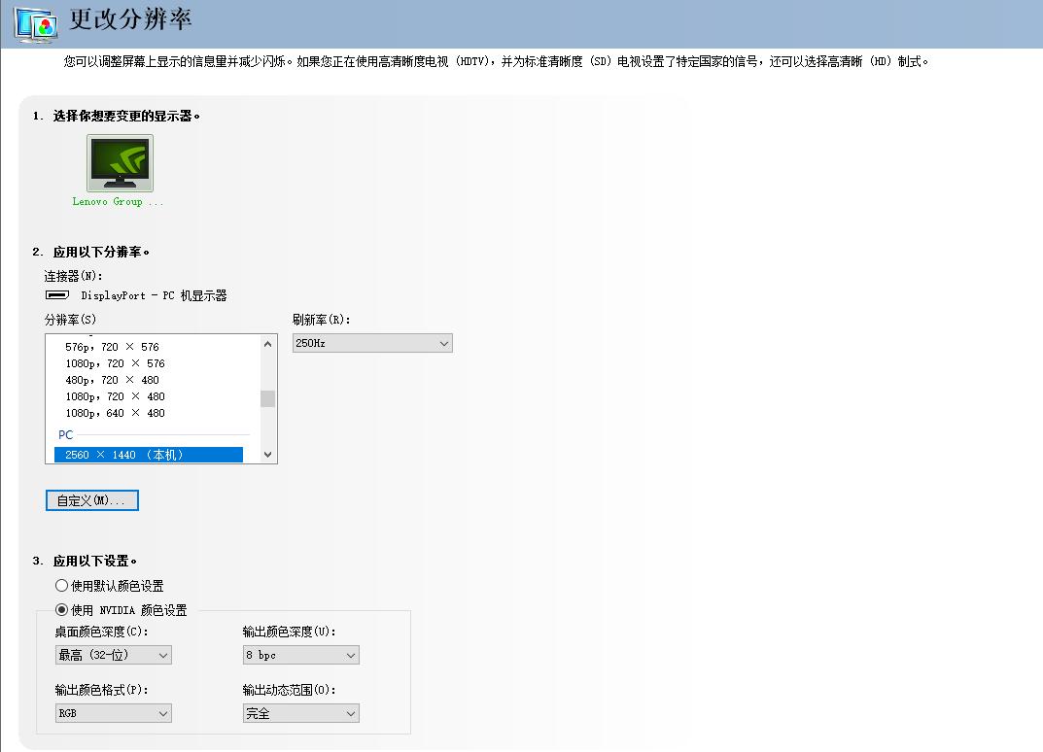
Task: Open the 输出动态范围 完全 dropdown
Action: click(x=300, y=713)
